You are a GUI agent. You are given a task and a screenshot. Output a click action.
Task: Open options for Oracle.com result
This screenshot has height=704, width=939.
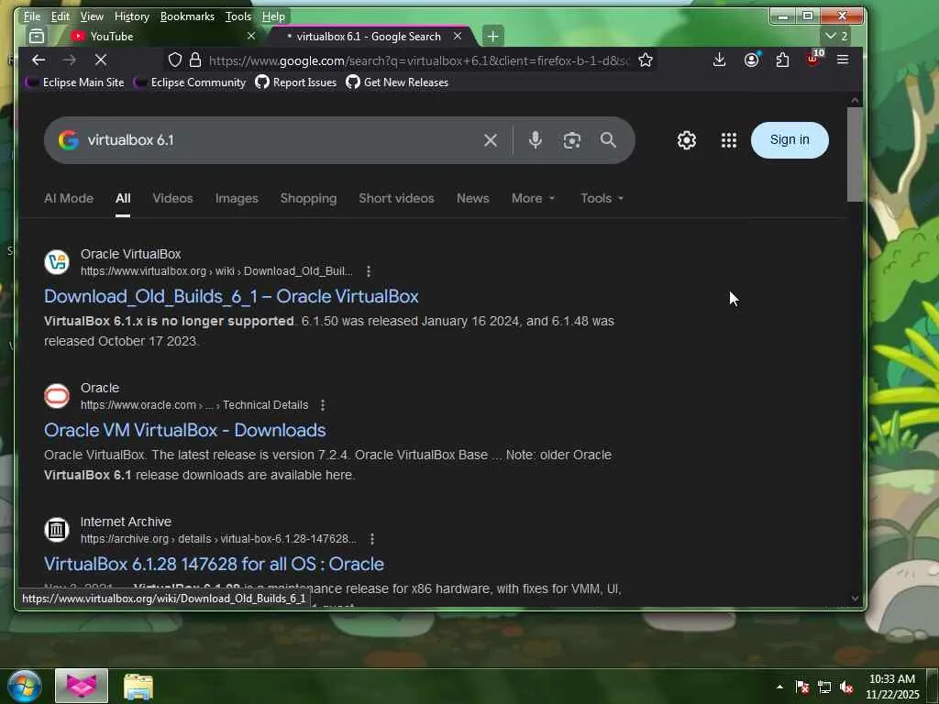322,405
